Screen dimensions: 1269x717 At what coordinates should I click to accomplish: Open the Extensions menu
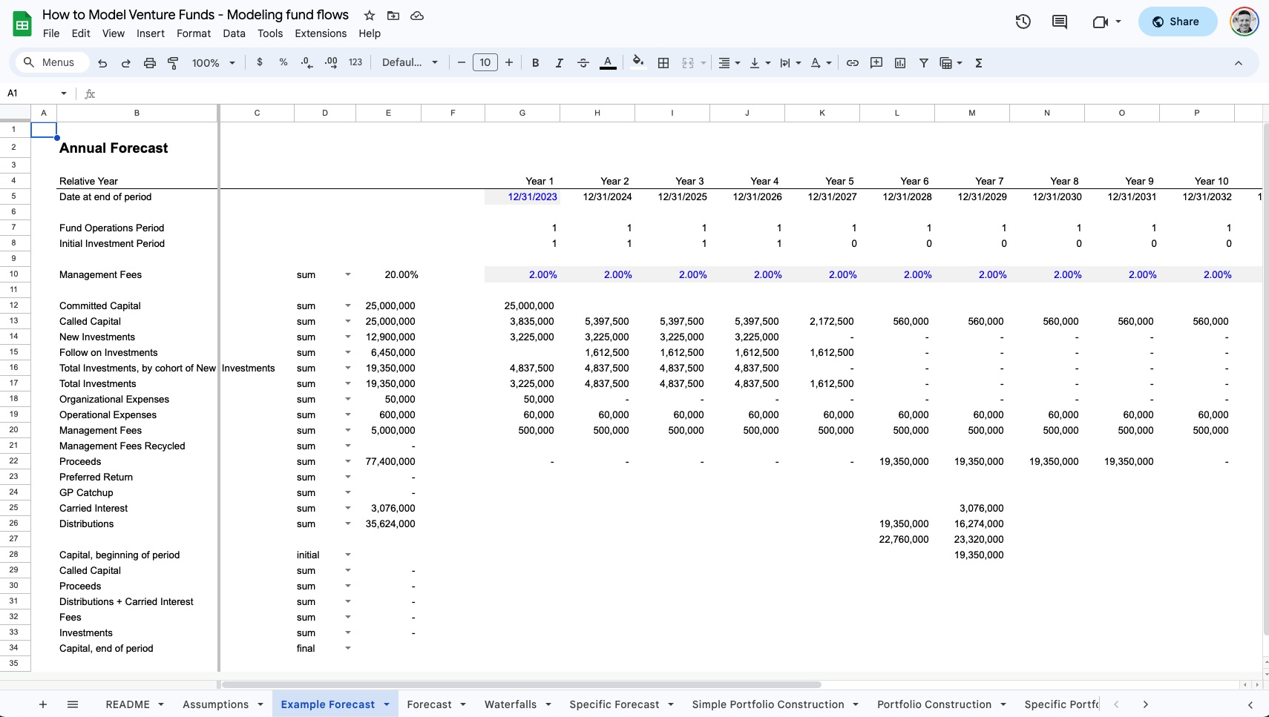point(320,33)
